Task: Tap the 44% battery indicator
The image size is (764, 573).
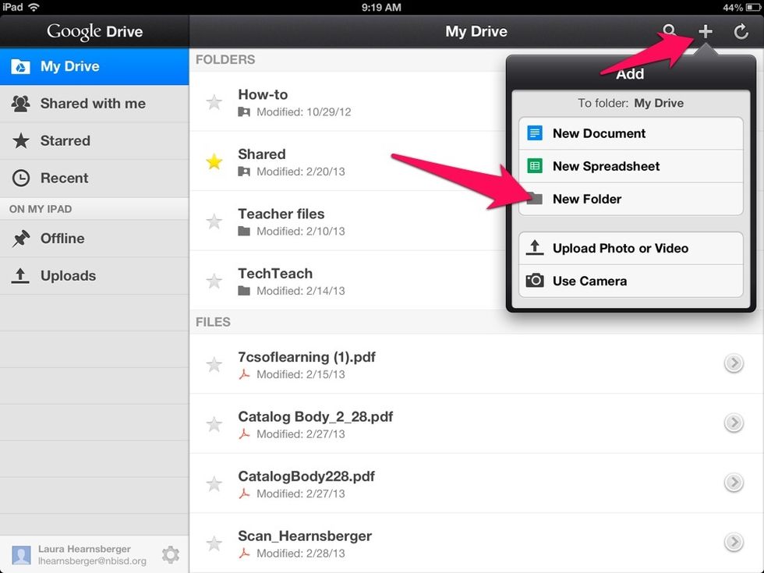Action: point(740,7)
